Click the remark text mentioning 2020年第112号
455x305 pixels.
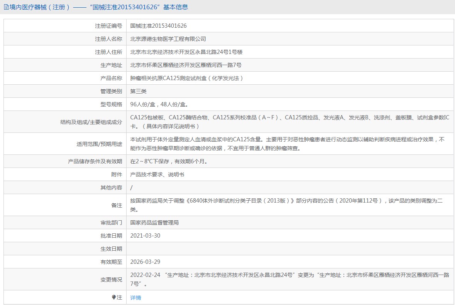coord(286,201)
